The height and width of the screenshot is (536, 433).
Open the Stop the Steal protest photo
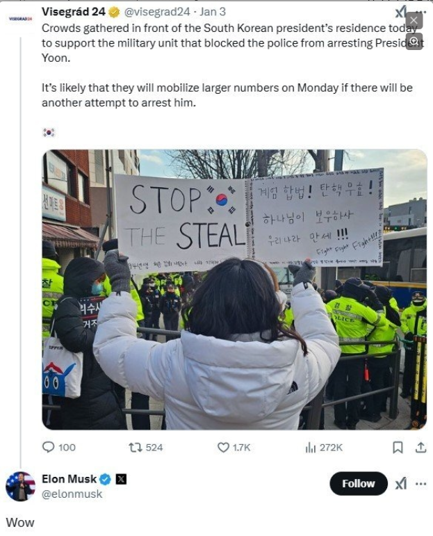click(x=234, y=289)
